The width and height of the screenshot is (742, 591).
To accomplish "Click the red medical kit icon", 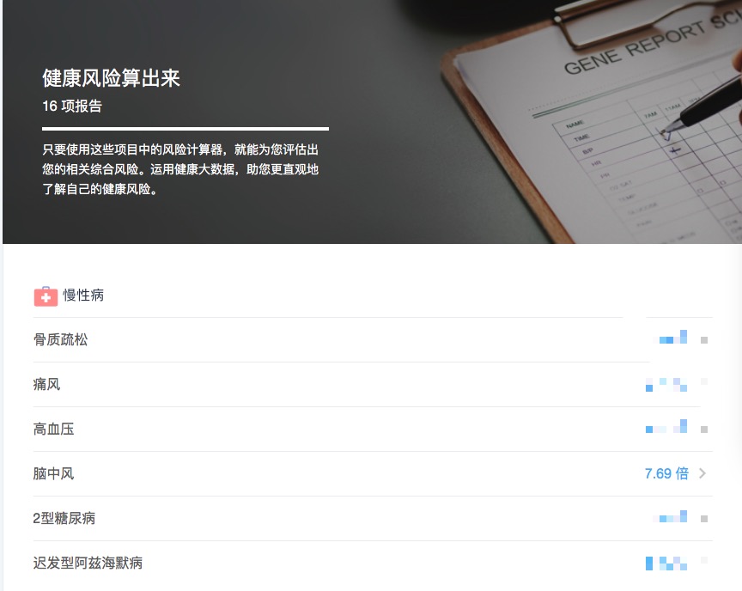I will pyautogui.click(x=46, y=296).
